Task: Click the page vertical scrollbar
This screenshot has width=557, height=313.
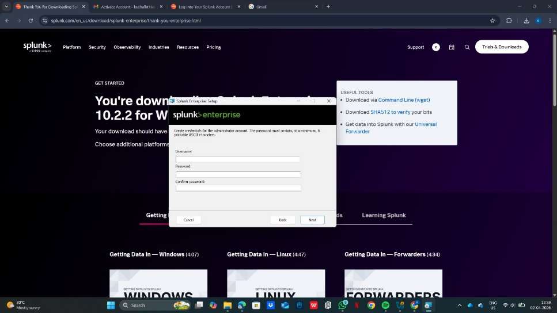Action: coord(554,70)
